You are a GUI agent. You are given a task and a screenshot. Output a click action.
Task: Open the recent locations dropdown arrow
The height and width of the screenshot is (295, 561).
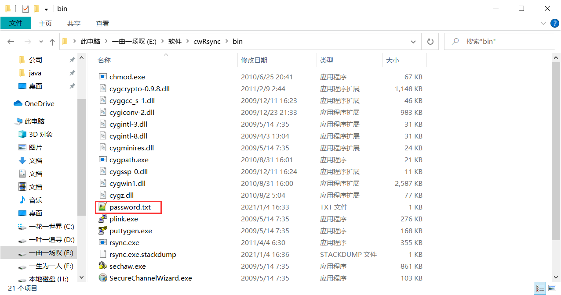[41, 42]
